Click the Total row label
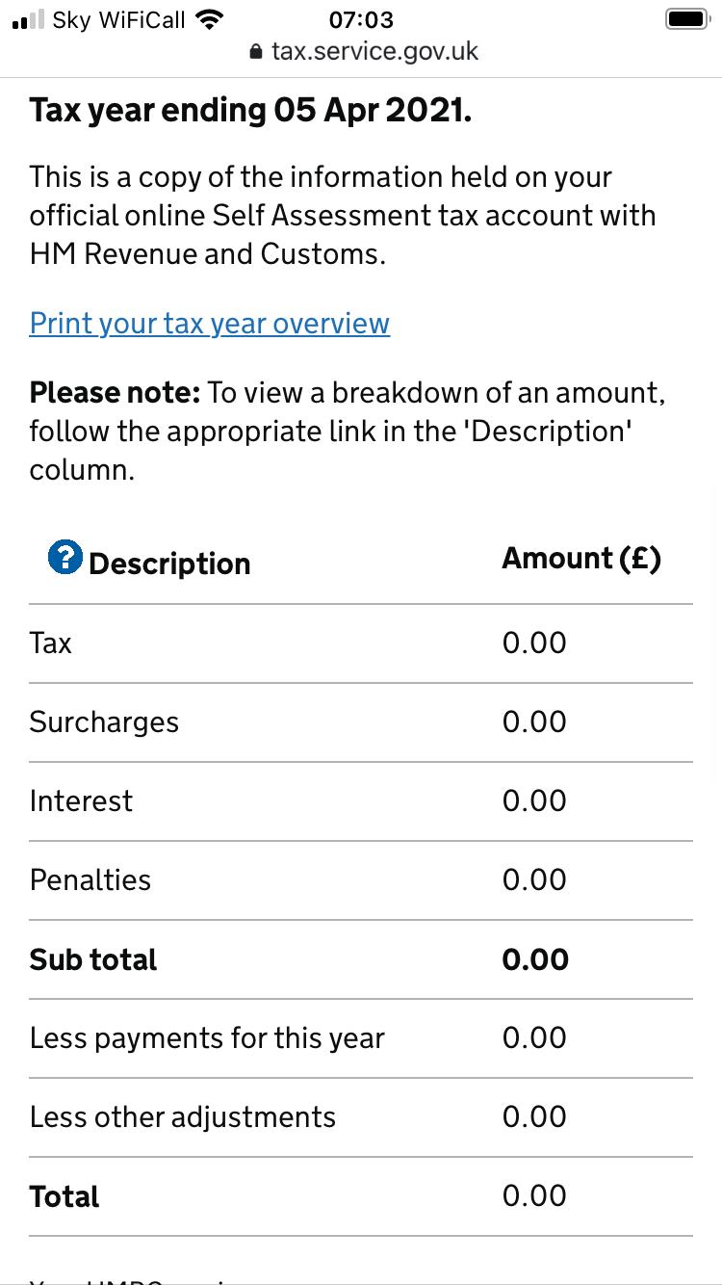The image size is (722, 1285). coord(64,1196)
